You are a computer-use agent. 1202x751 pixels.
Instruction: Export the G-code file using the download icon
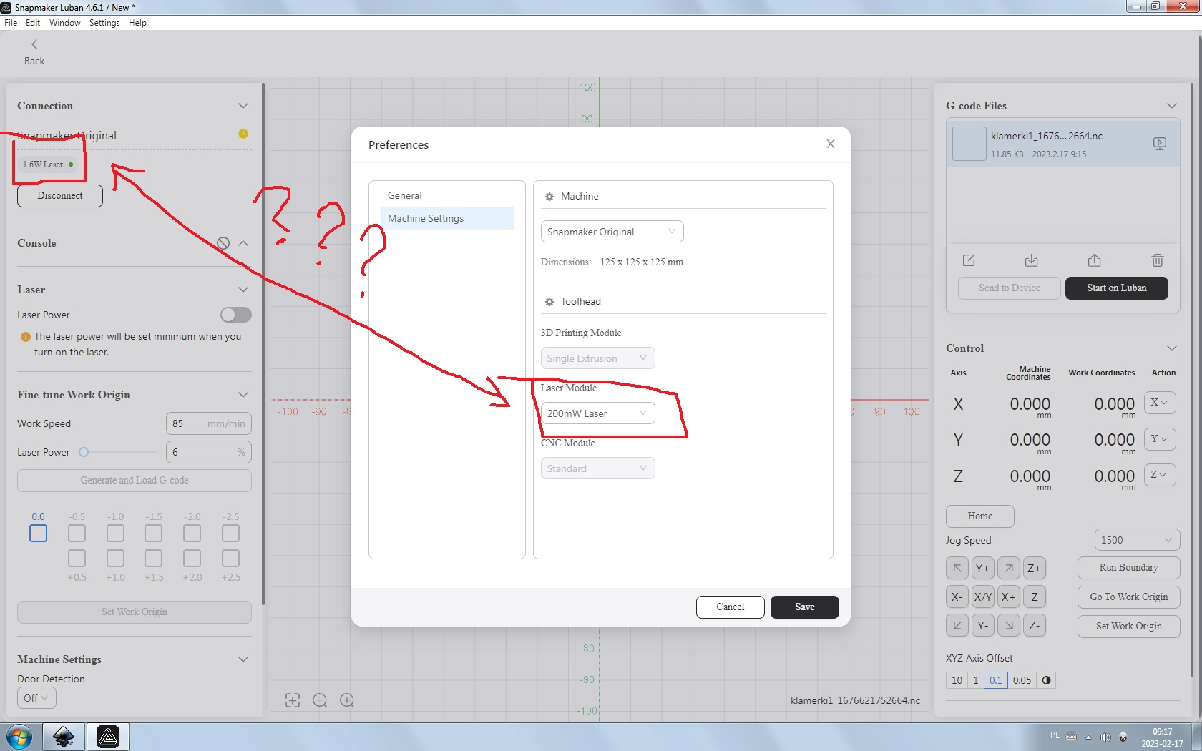[x=1032, y=260]
